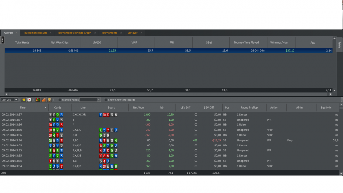
Task: Click the cEV Diff column header
Action: [185, 108]
